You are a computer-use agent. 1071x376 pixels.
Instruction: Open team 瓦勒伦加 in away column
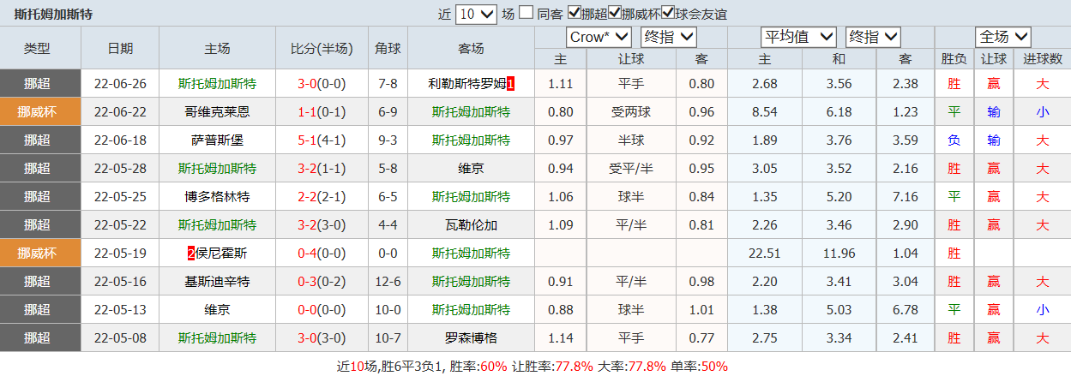point(471,225)
